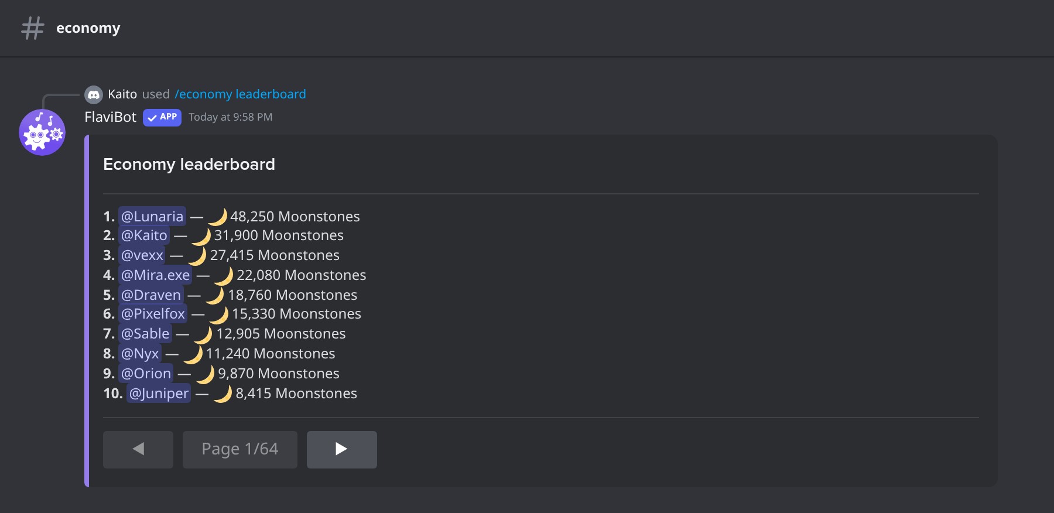1054x513 pixels.
Task: Open the @vexx user mention
Action: [142, 255]
